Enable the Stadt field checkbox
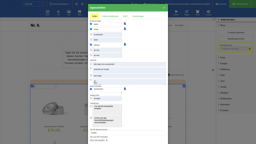Screen dimensions: 256x144 (91, 40)
